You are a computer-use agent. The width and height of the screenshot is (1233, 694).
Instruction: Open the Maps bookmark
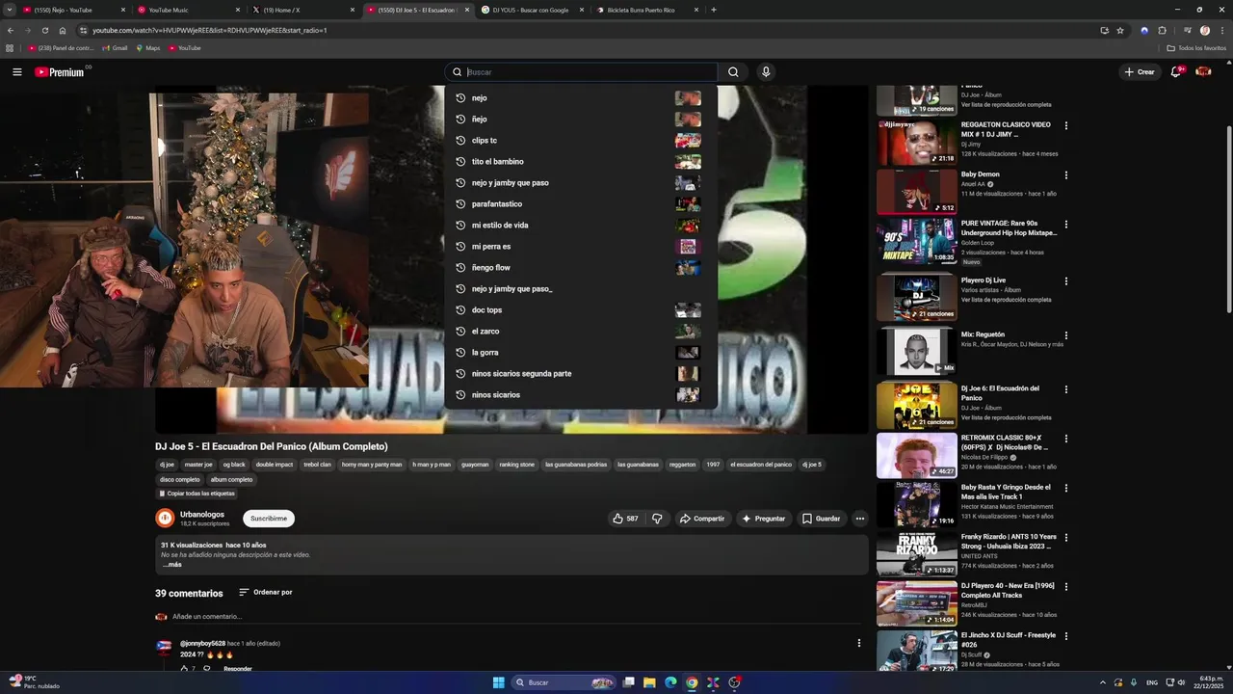click(148, 48)
